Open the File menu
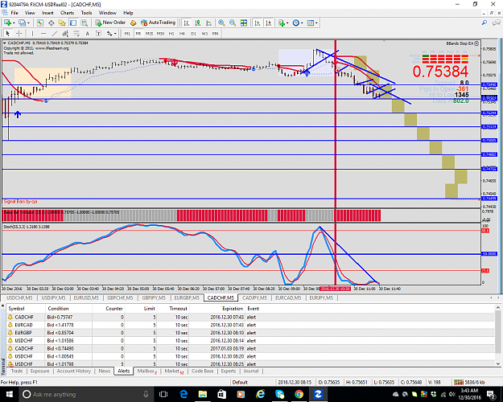The image size is (503, 402). click(14, 13)
